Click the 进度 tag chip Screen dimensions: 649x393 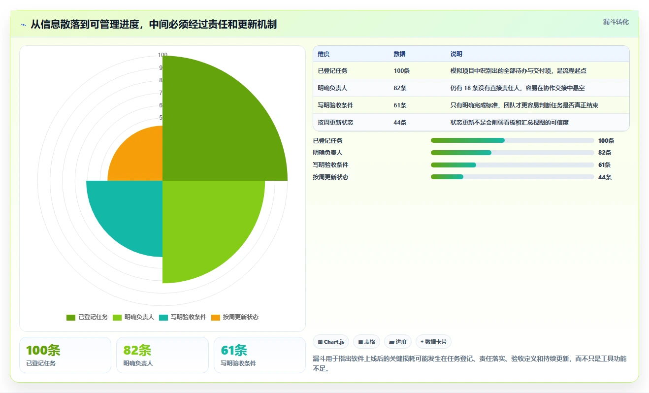tap(398, 342)
